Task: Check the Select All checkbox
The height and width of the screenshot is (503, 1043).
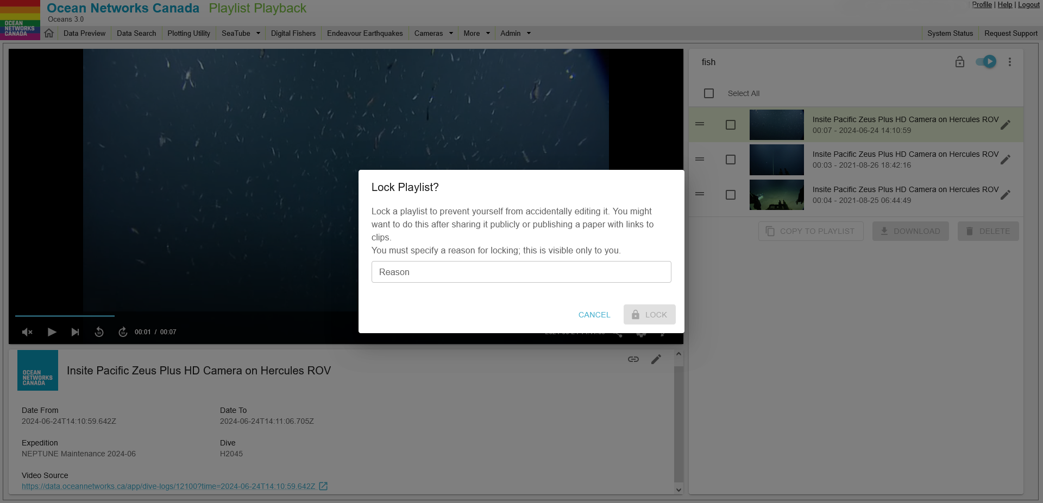Action: tap(709, 93)
